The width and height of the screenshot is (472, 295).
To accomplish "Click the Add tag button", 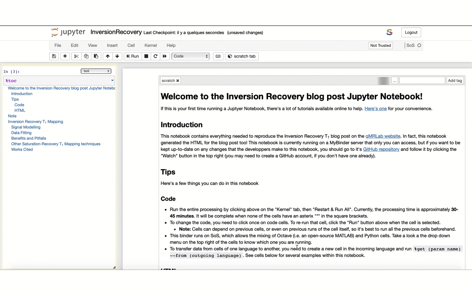I will point(455,80).
